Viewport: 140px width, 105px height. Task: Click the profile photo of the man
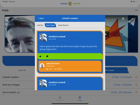pyautogui.click(x=20, y=34)
